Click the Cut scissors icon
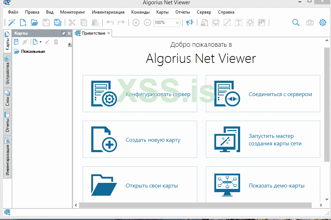 pos(72,22)
